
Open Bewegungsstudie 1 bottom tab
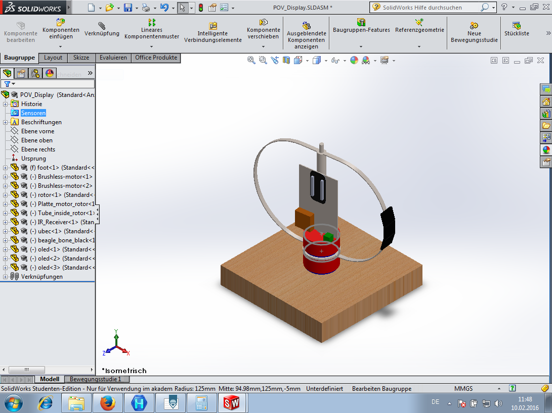click(96, 379)
